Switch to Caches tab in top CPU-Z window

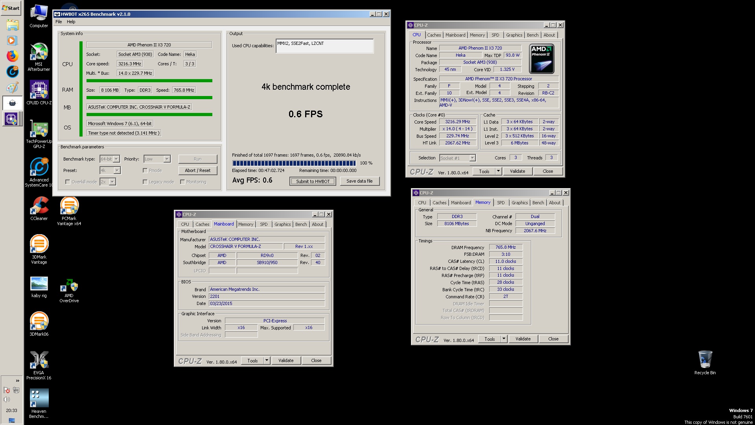434,35
